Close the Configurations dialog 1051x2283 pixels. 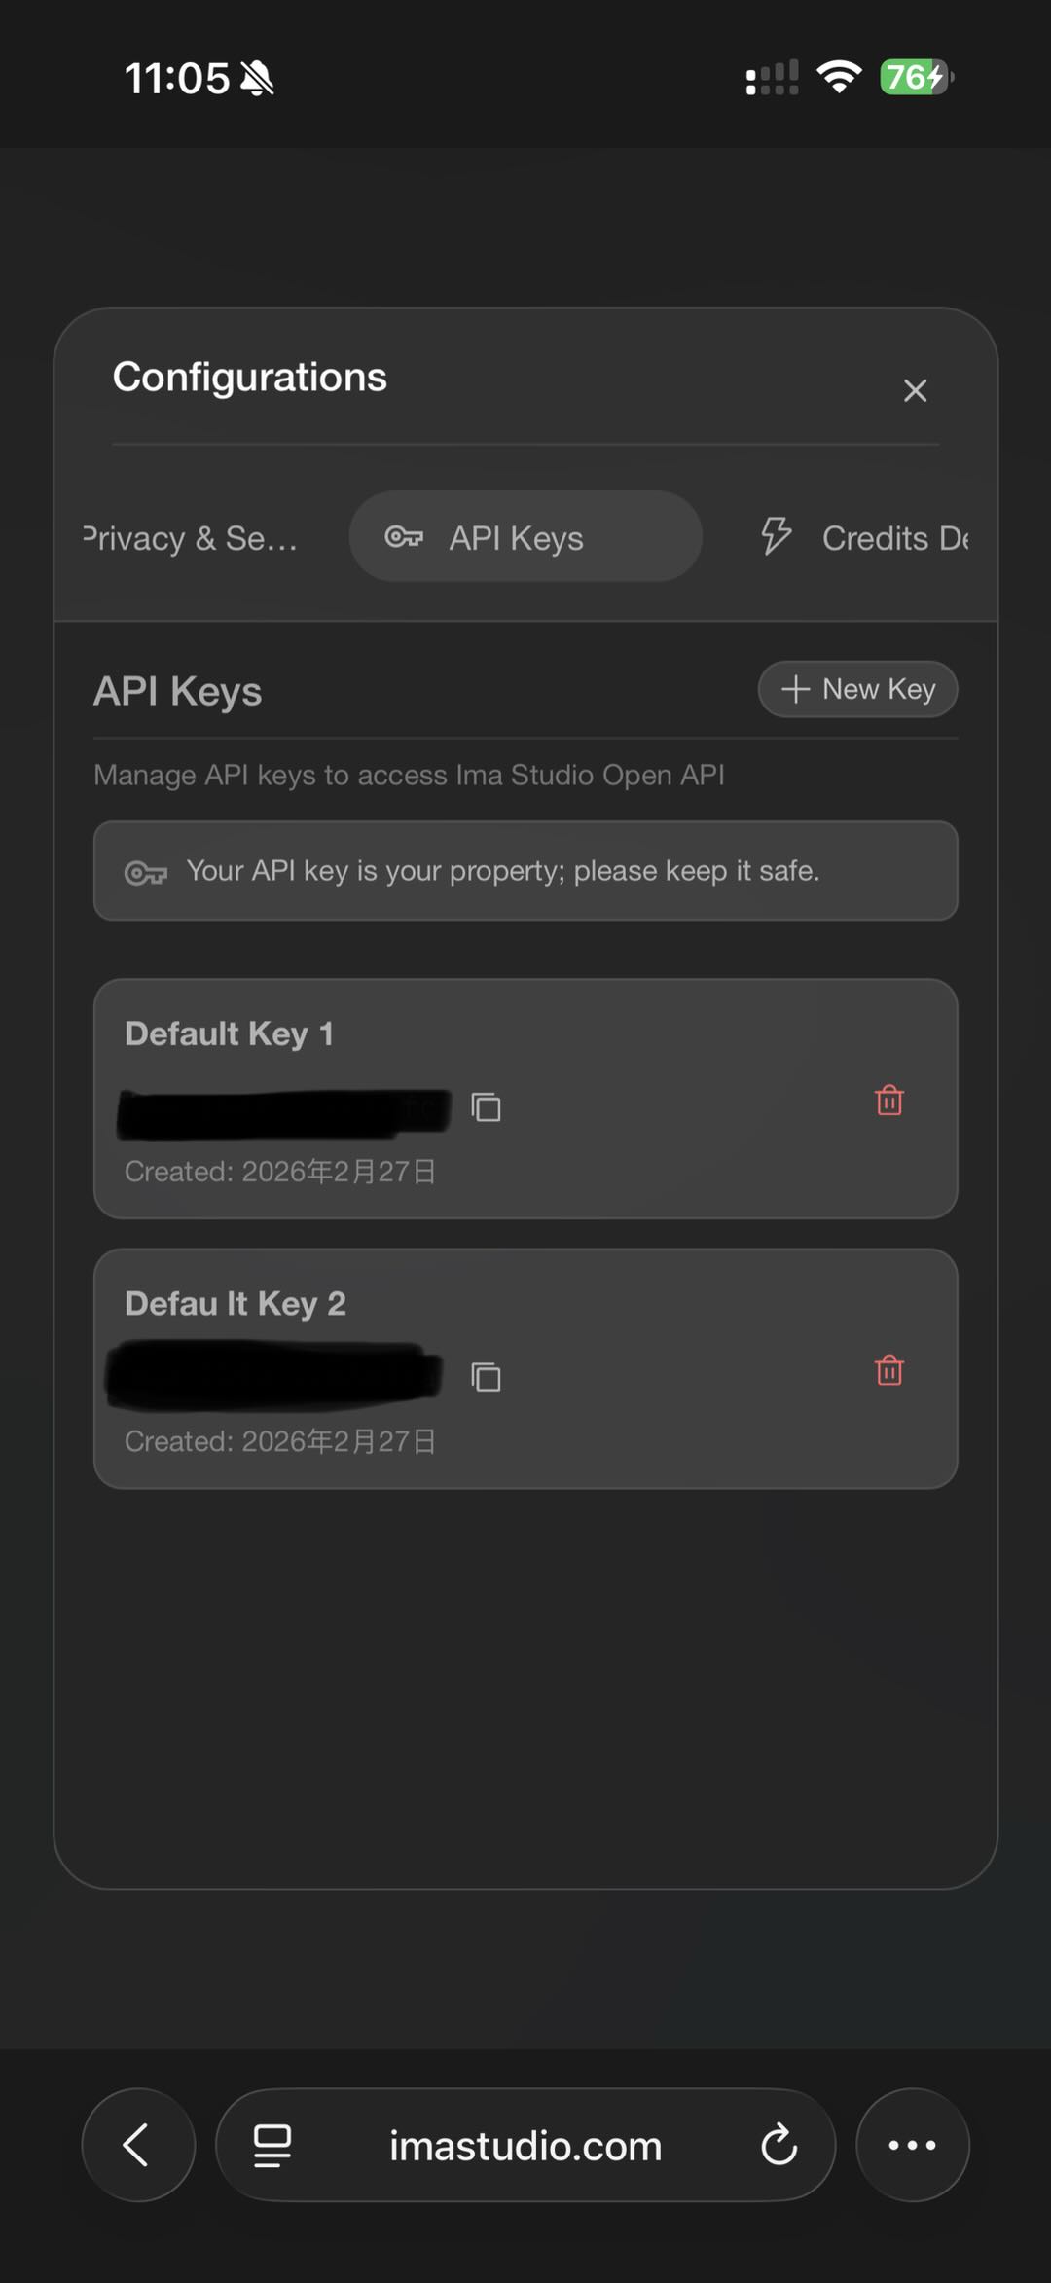tap(915, 390)
